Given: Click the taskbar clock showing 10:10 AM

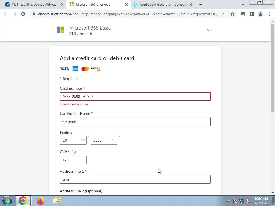Looking at the screenshot, I should pyautogui.click(x=261, y=201).
